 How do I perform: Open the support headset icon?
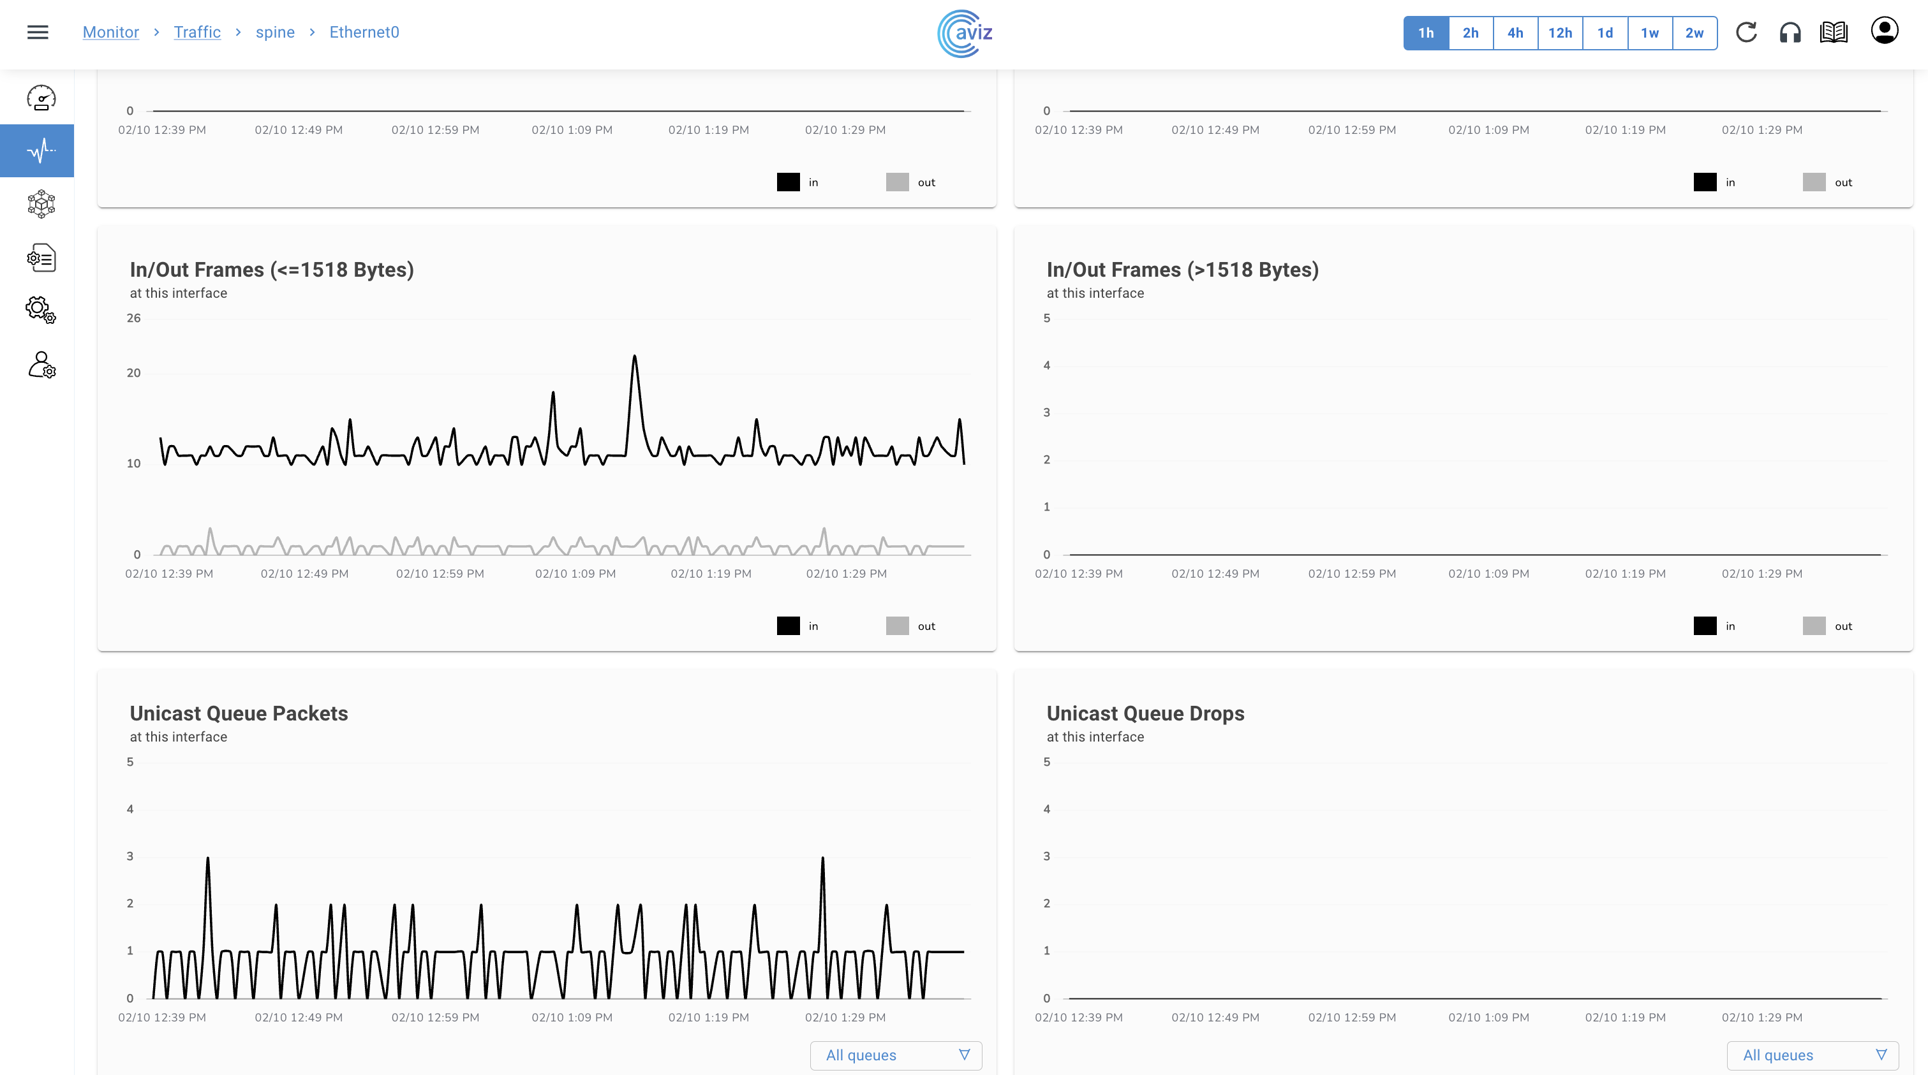(x=1790, y=32)
